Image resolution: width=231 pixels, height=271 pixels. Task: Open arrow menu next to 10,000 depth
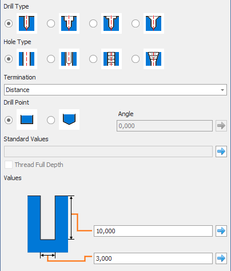click(221, 231)
